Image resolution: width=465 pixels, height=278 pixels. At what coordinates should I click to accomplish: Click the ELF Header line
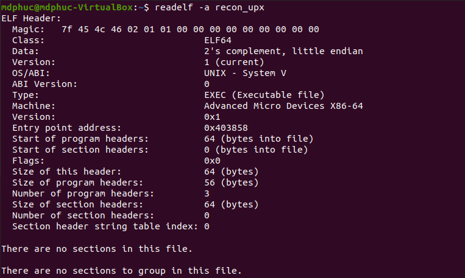[x=31, y=18]
